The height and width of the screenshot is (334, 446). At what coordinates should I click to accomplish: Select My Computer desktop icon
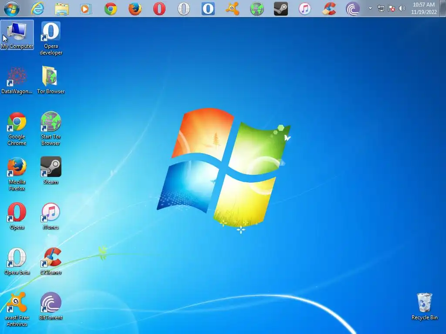tap(17, 35)
